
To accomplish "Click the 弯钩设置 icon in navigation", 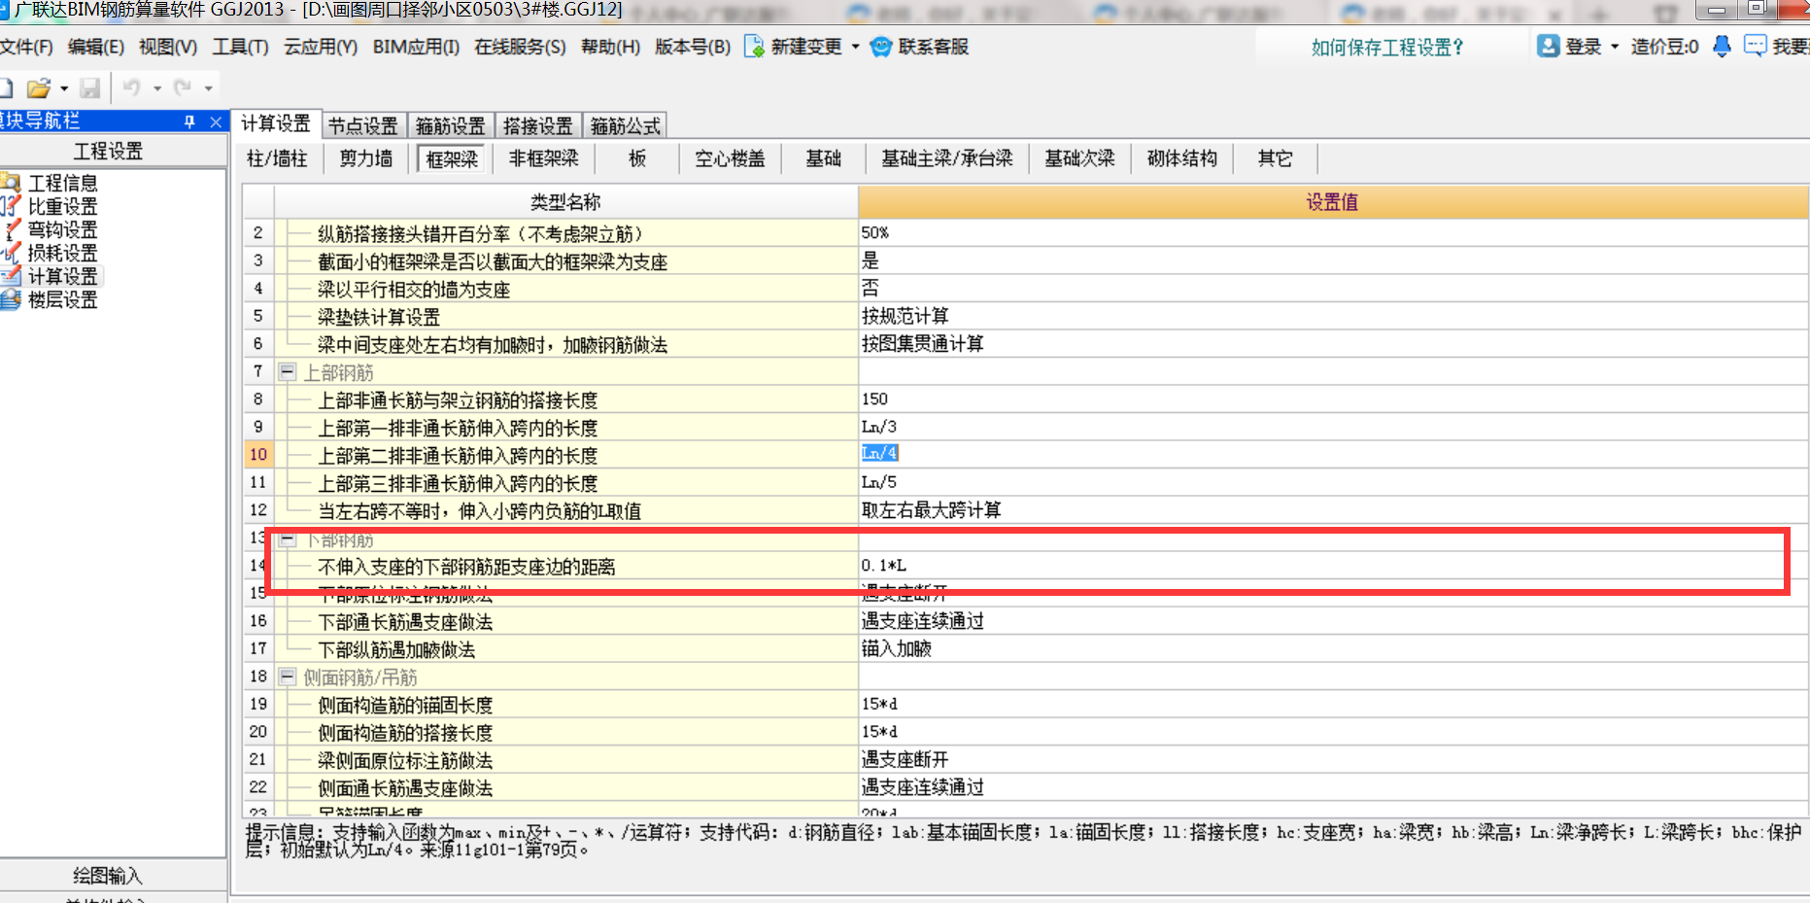I will click(x=11, y=228).
